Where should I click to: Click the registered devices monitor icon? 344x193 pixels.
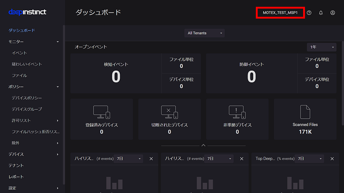click(x=101, y=112)
